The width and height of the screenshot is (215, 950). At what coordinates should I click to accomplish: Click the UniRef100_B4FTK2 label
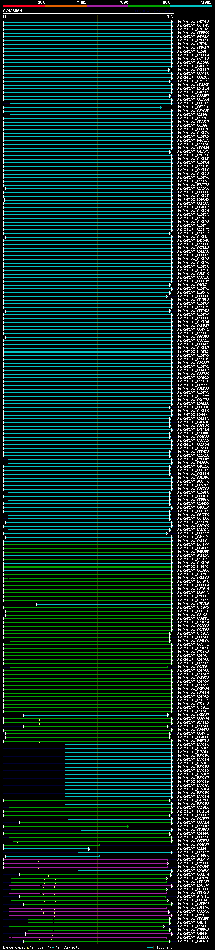[x=193, y=741]
